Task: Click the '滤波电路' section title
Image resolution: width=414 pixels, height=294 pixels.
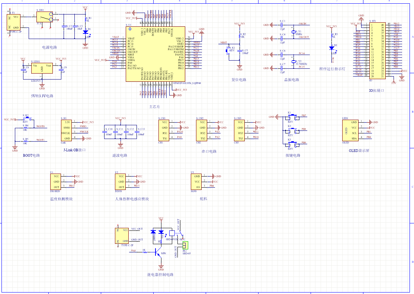Action: pos(120,155)
